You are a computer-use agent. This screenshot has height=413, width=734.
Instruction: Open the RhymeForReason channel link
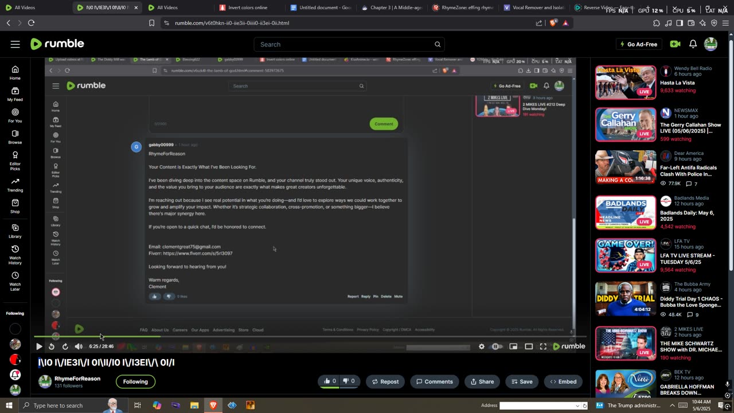[77, 379]
